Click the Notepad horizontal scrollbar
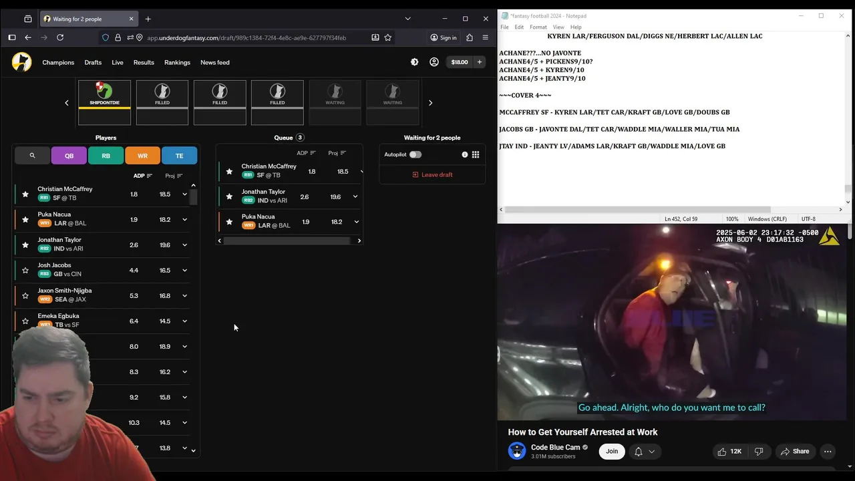The image size is (855, 481). [x=638, y=209]
